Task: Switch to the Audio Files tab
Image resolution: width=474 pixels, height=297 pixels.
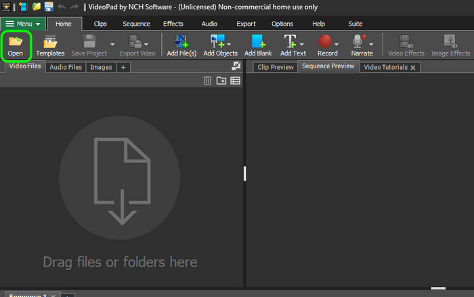Action: (x=66, y=67)
